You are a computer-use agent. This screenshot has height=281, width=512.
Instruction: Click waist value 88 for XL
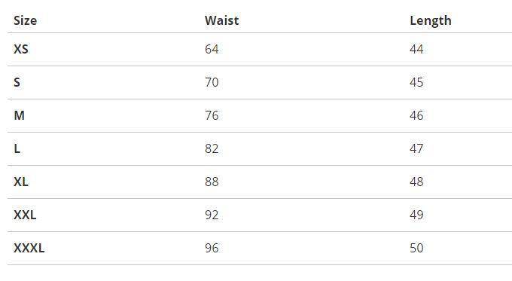[x=212, y=182]
